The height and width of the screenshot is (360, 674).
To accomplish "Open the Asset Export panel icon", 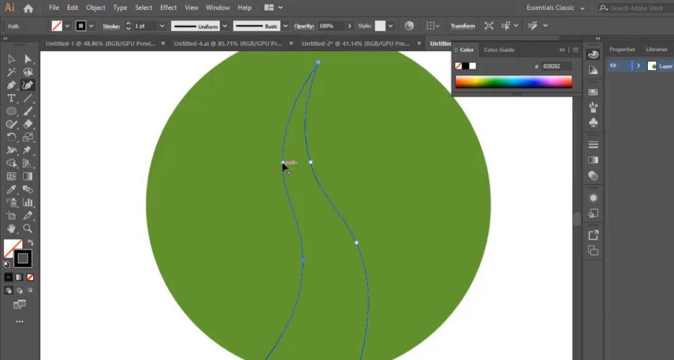I will point(593,235).
